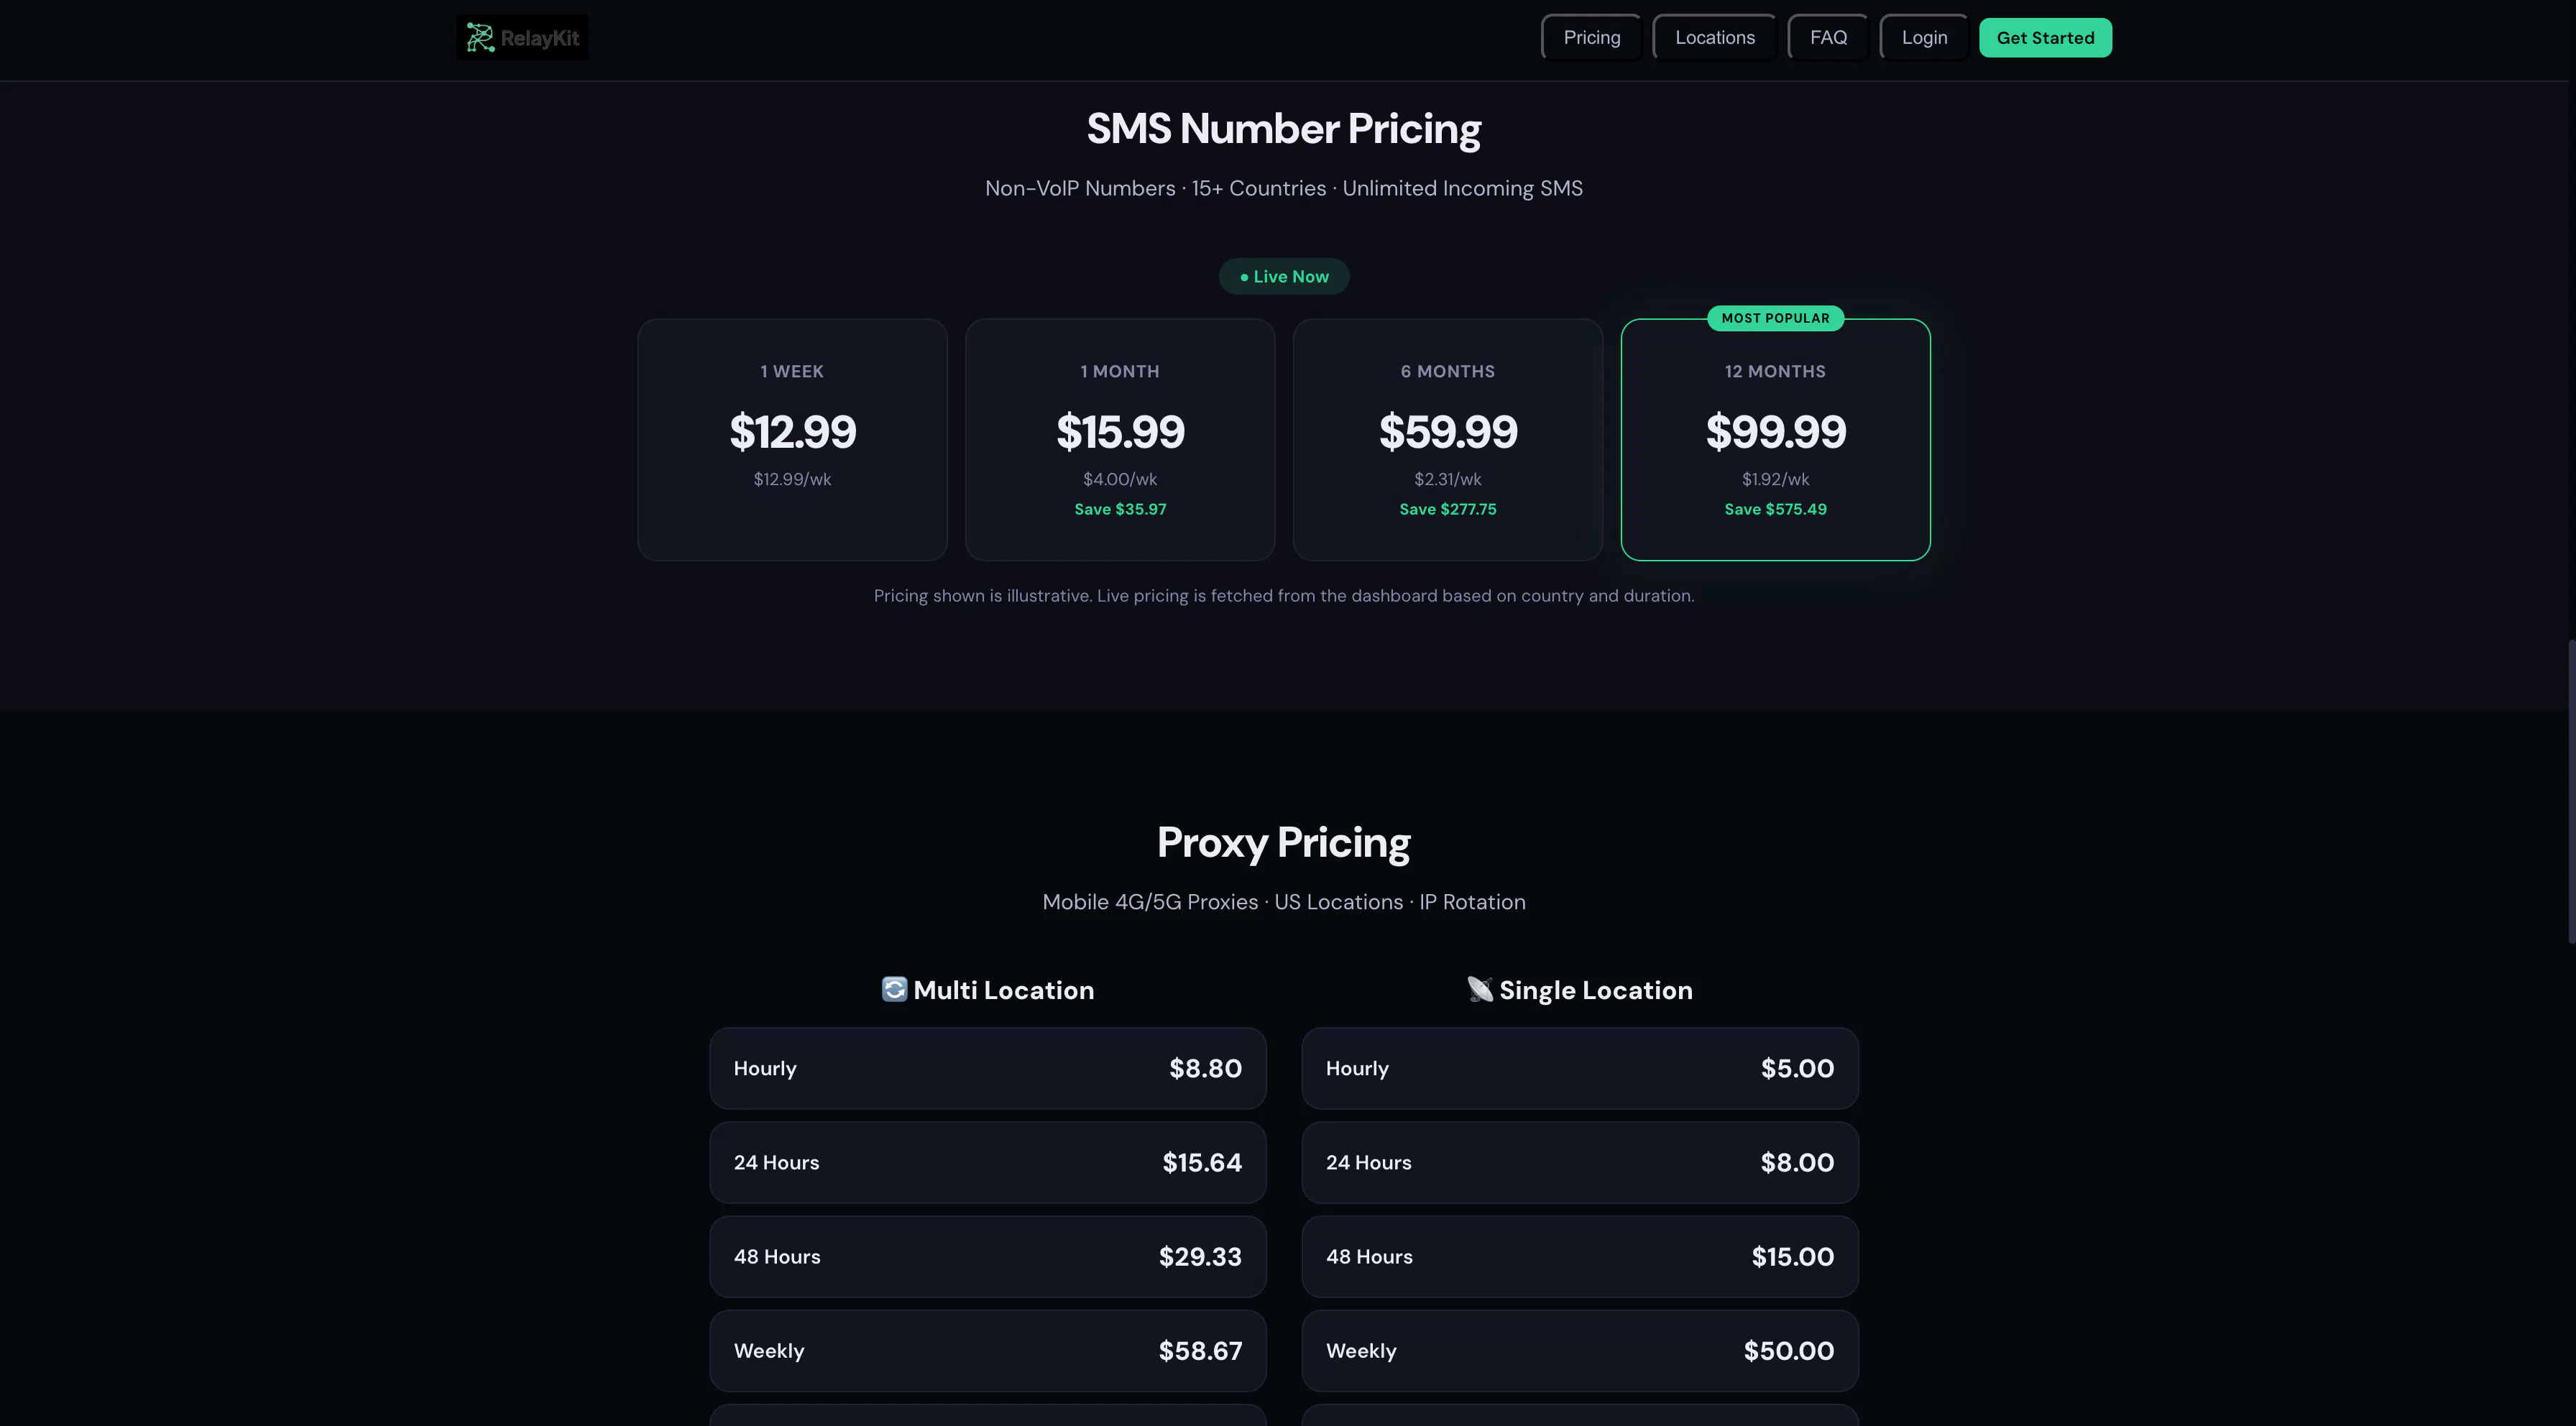Open the Pricing nav item
Image resolution: width=2576 pixels, height=1426 pixels.
[1591, 38]
